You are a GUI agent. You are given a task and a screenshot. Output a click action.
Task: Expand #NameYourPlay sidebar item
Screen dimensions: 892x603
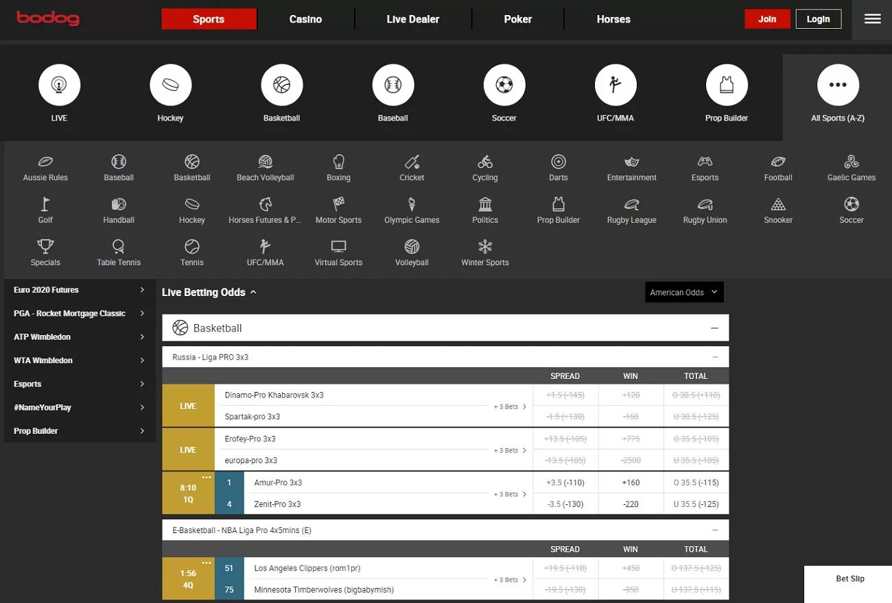80,408
